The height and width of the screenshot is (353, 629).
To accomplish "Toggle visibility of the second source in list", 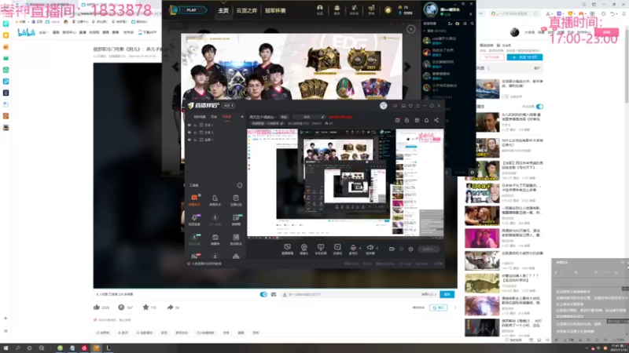I will pyautogui.click(x=189, y=132).
